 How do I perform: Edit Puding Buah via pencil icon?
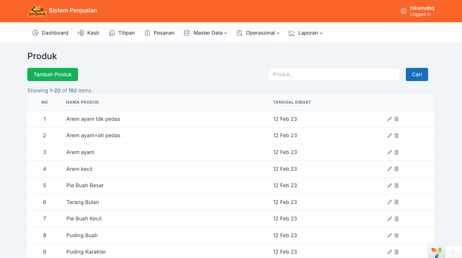pyautogui.click(x=389, y=235)
